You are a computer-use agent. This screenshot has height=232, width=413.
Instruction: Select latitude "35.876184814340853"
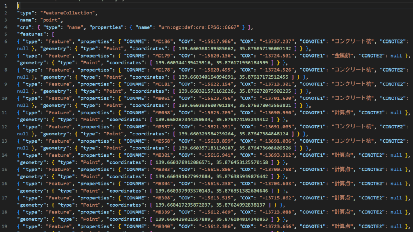coord(242,219)
